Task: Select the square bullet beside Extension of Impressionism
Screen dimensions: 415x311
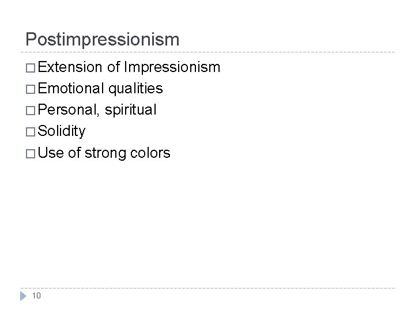Action: (x=31, y=68)
